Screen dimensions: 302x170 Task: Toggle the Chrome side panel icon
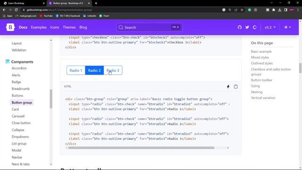pyautogui.click(x=285, y=10)
